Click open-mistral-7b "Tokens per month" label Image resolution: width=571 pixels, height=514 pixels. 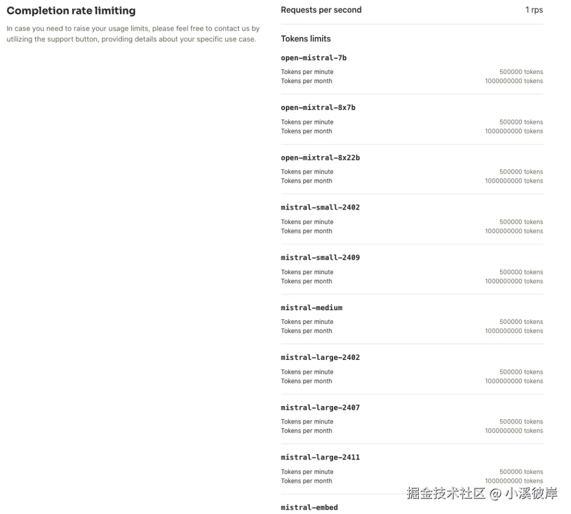[306, 81]
